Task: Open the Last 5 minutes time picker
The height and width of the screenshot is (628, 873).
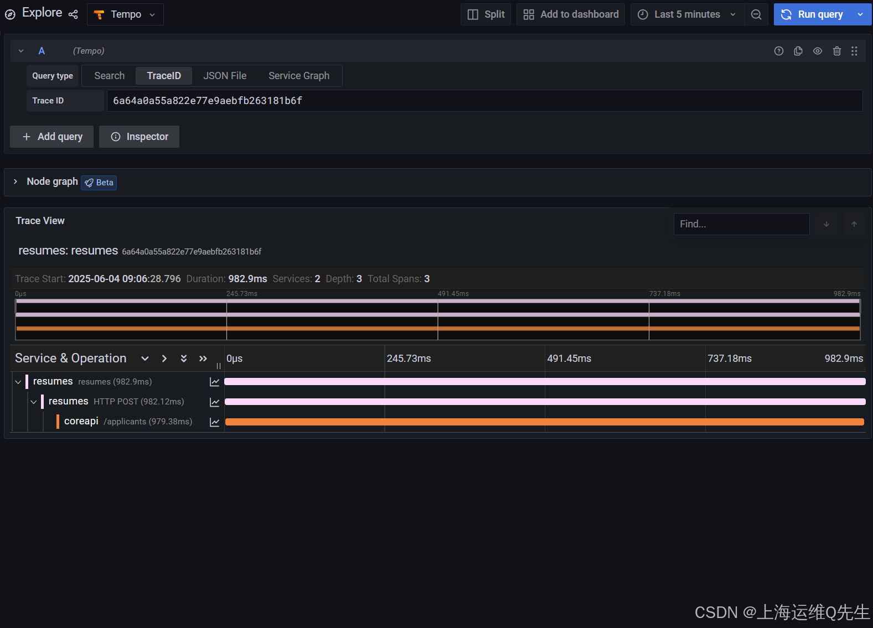Action: pos(687,14)
